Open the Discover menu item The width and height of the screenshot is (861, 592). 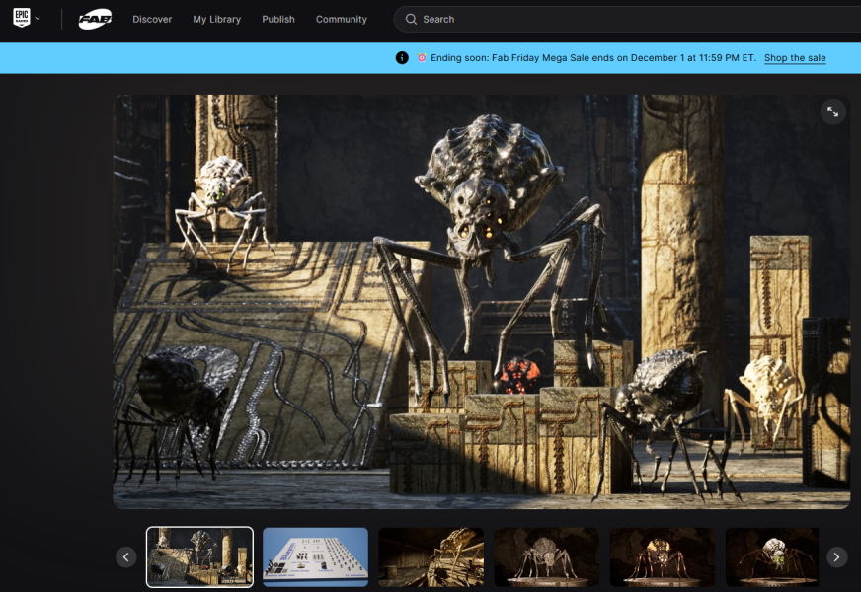tap(152, 19)
